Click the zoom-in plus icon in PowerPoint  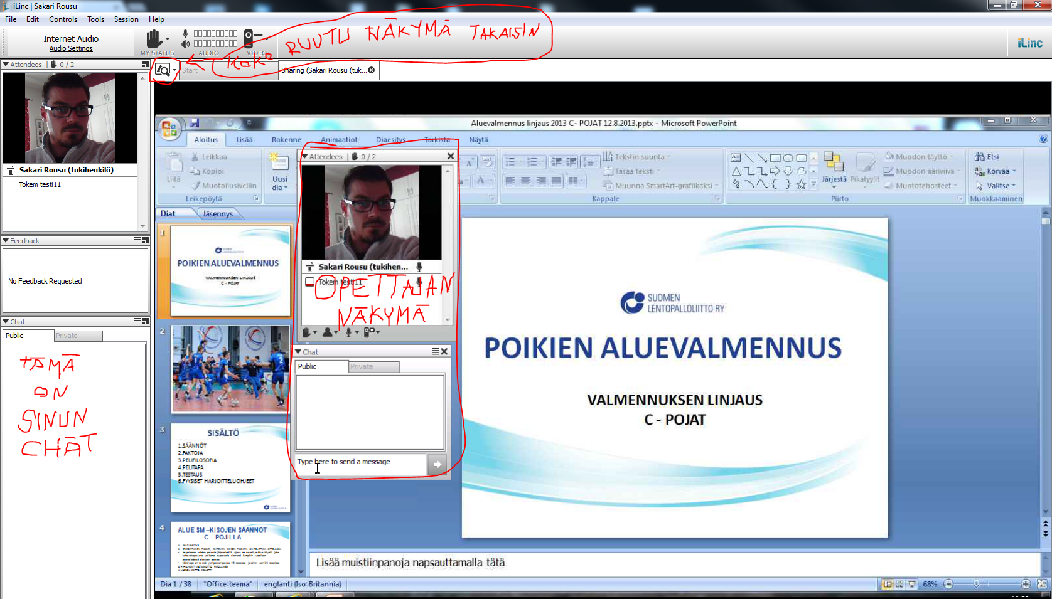tap(1025, 584)
